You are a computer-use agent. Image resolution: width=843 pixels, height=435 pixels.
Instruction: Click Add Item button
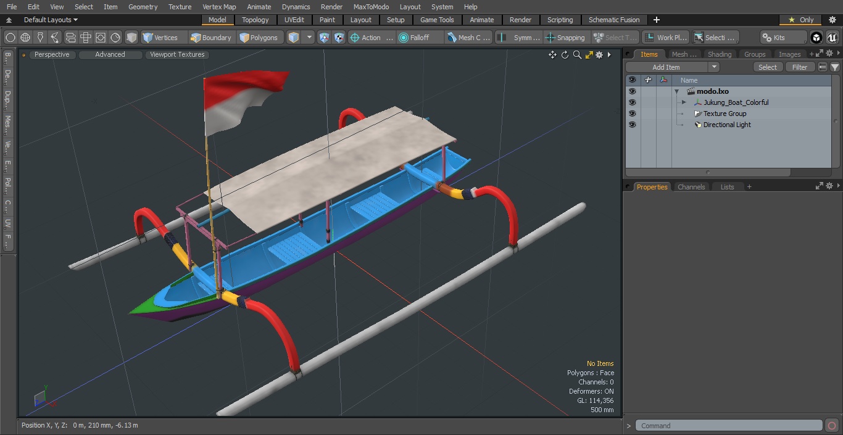(x=667, y=67)
